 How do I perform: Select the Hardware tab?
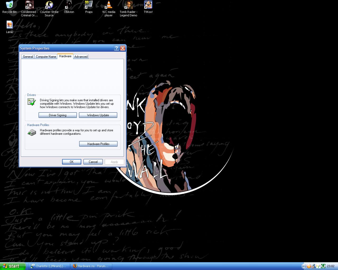pos(65,56)
